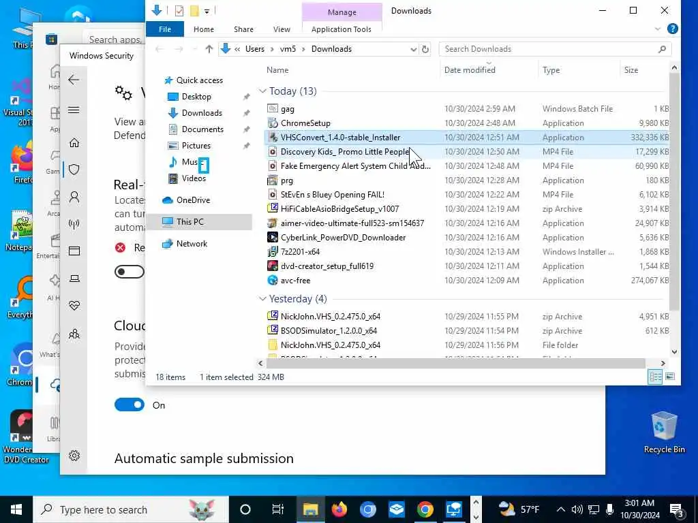Open the View ribbon tab
The width and height of the screenshot is (698, 523).
[282, 29]
